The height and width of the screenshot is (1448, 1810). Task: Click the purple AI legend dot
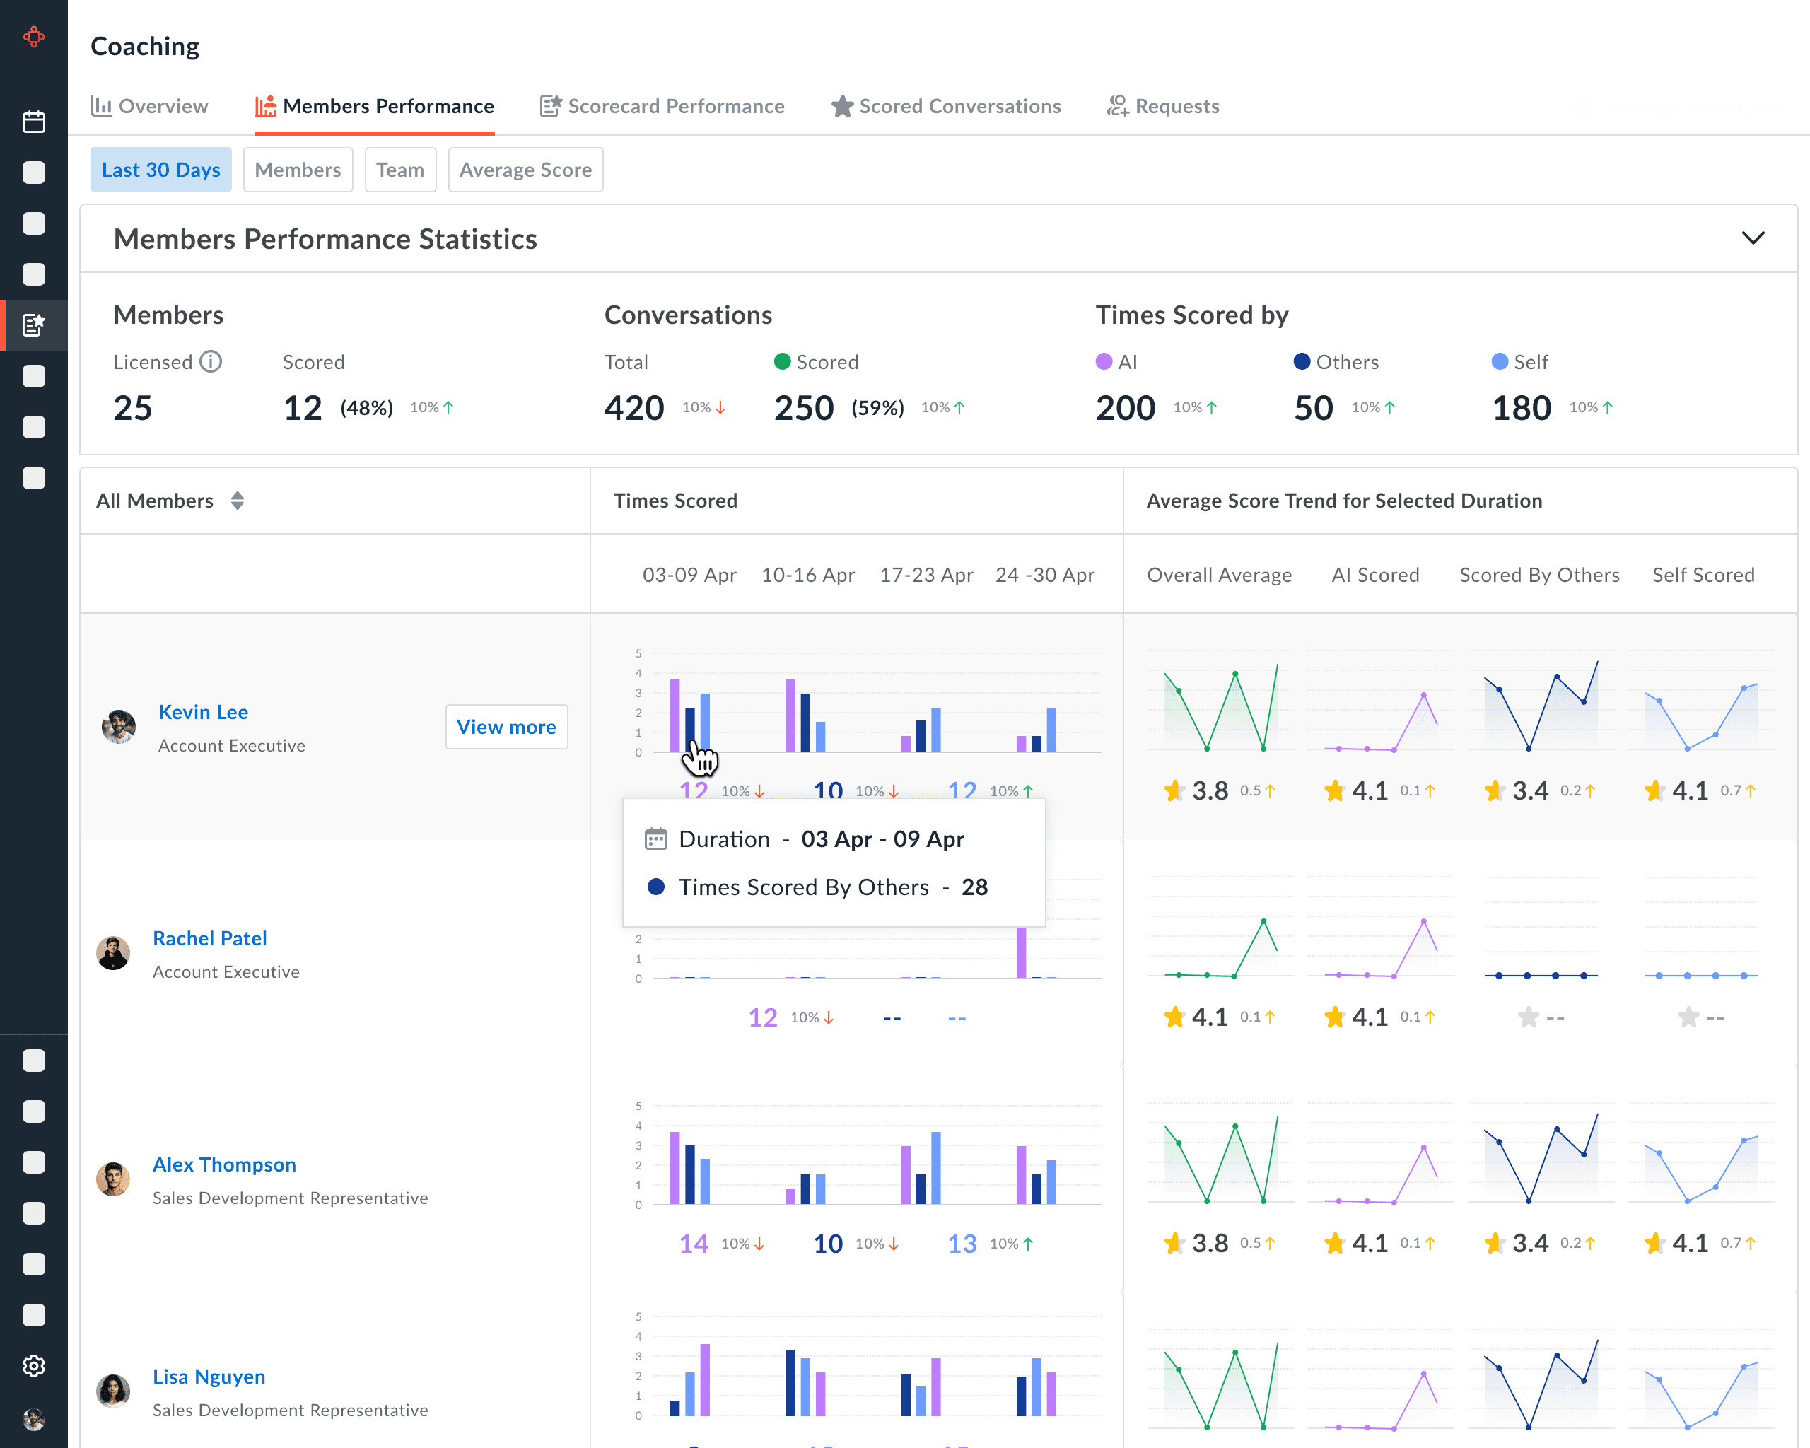click(1103, 362)
